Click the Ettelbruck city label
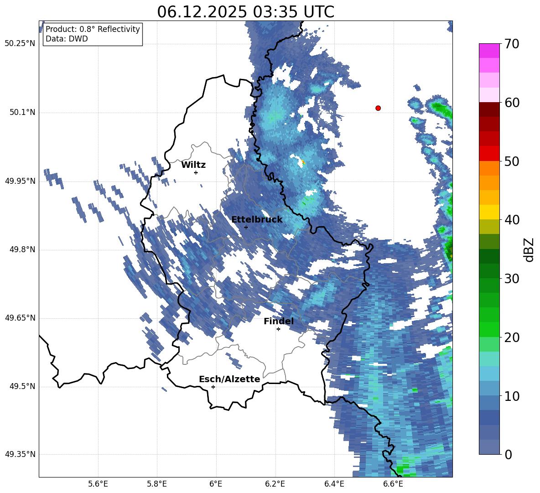The height and width of the screenshot is (493, 540). pos(257,220)
